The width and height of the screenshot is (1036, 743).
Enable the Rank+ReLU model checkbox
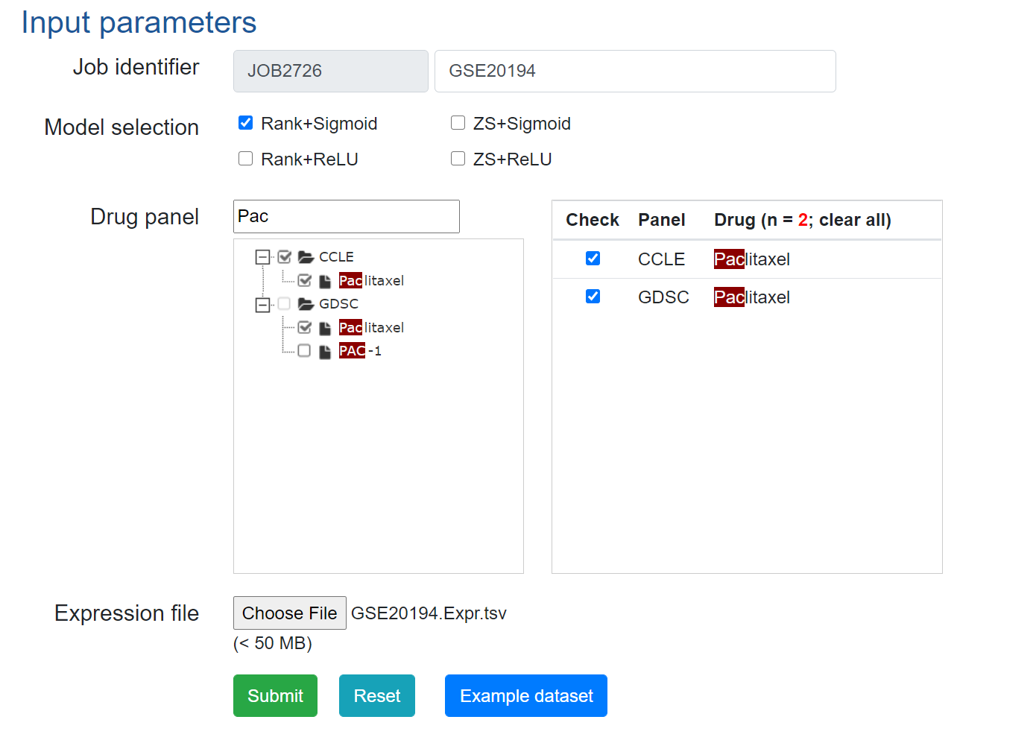click(245, 159)
